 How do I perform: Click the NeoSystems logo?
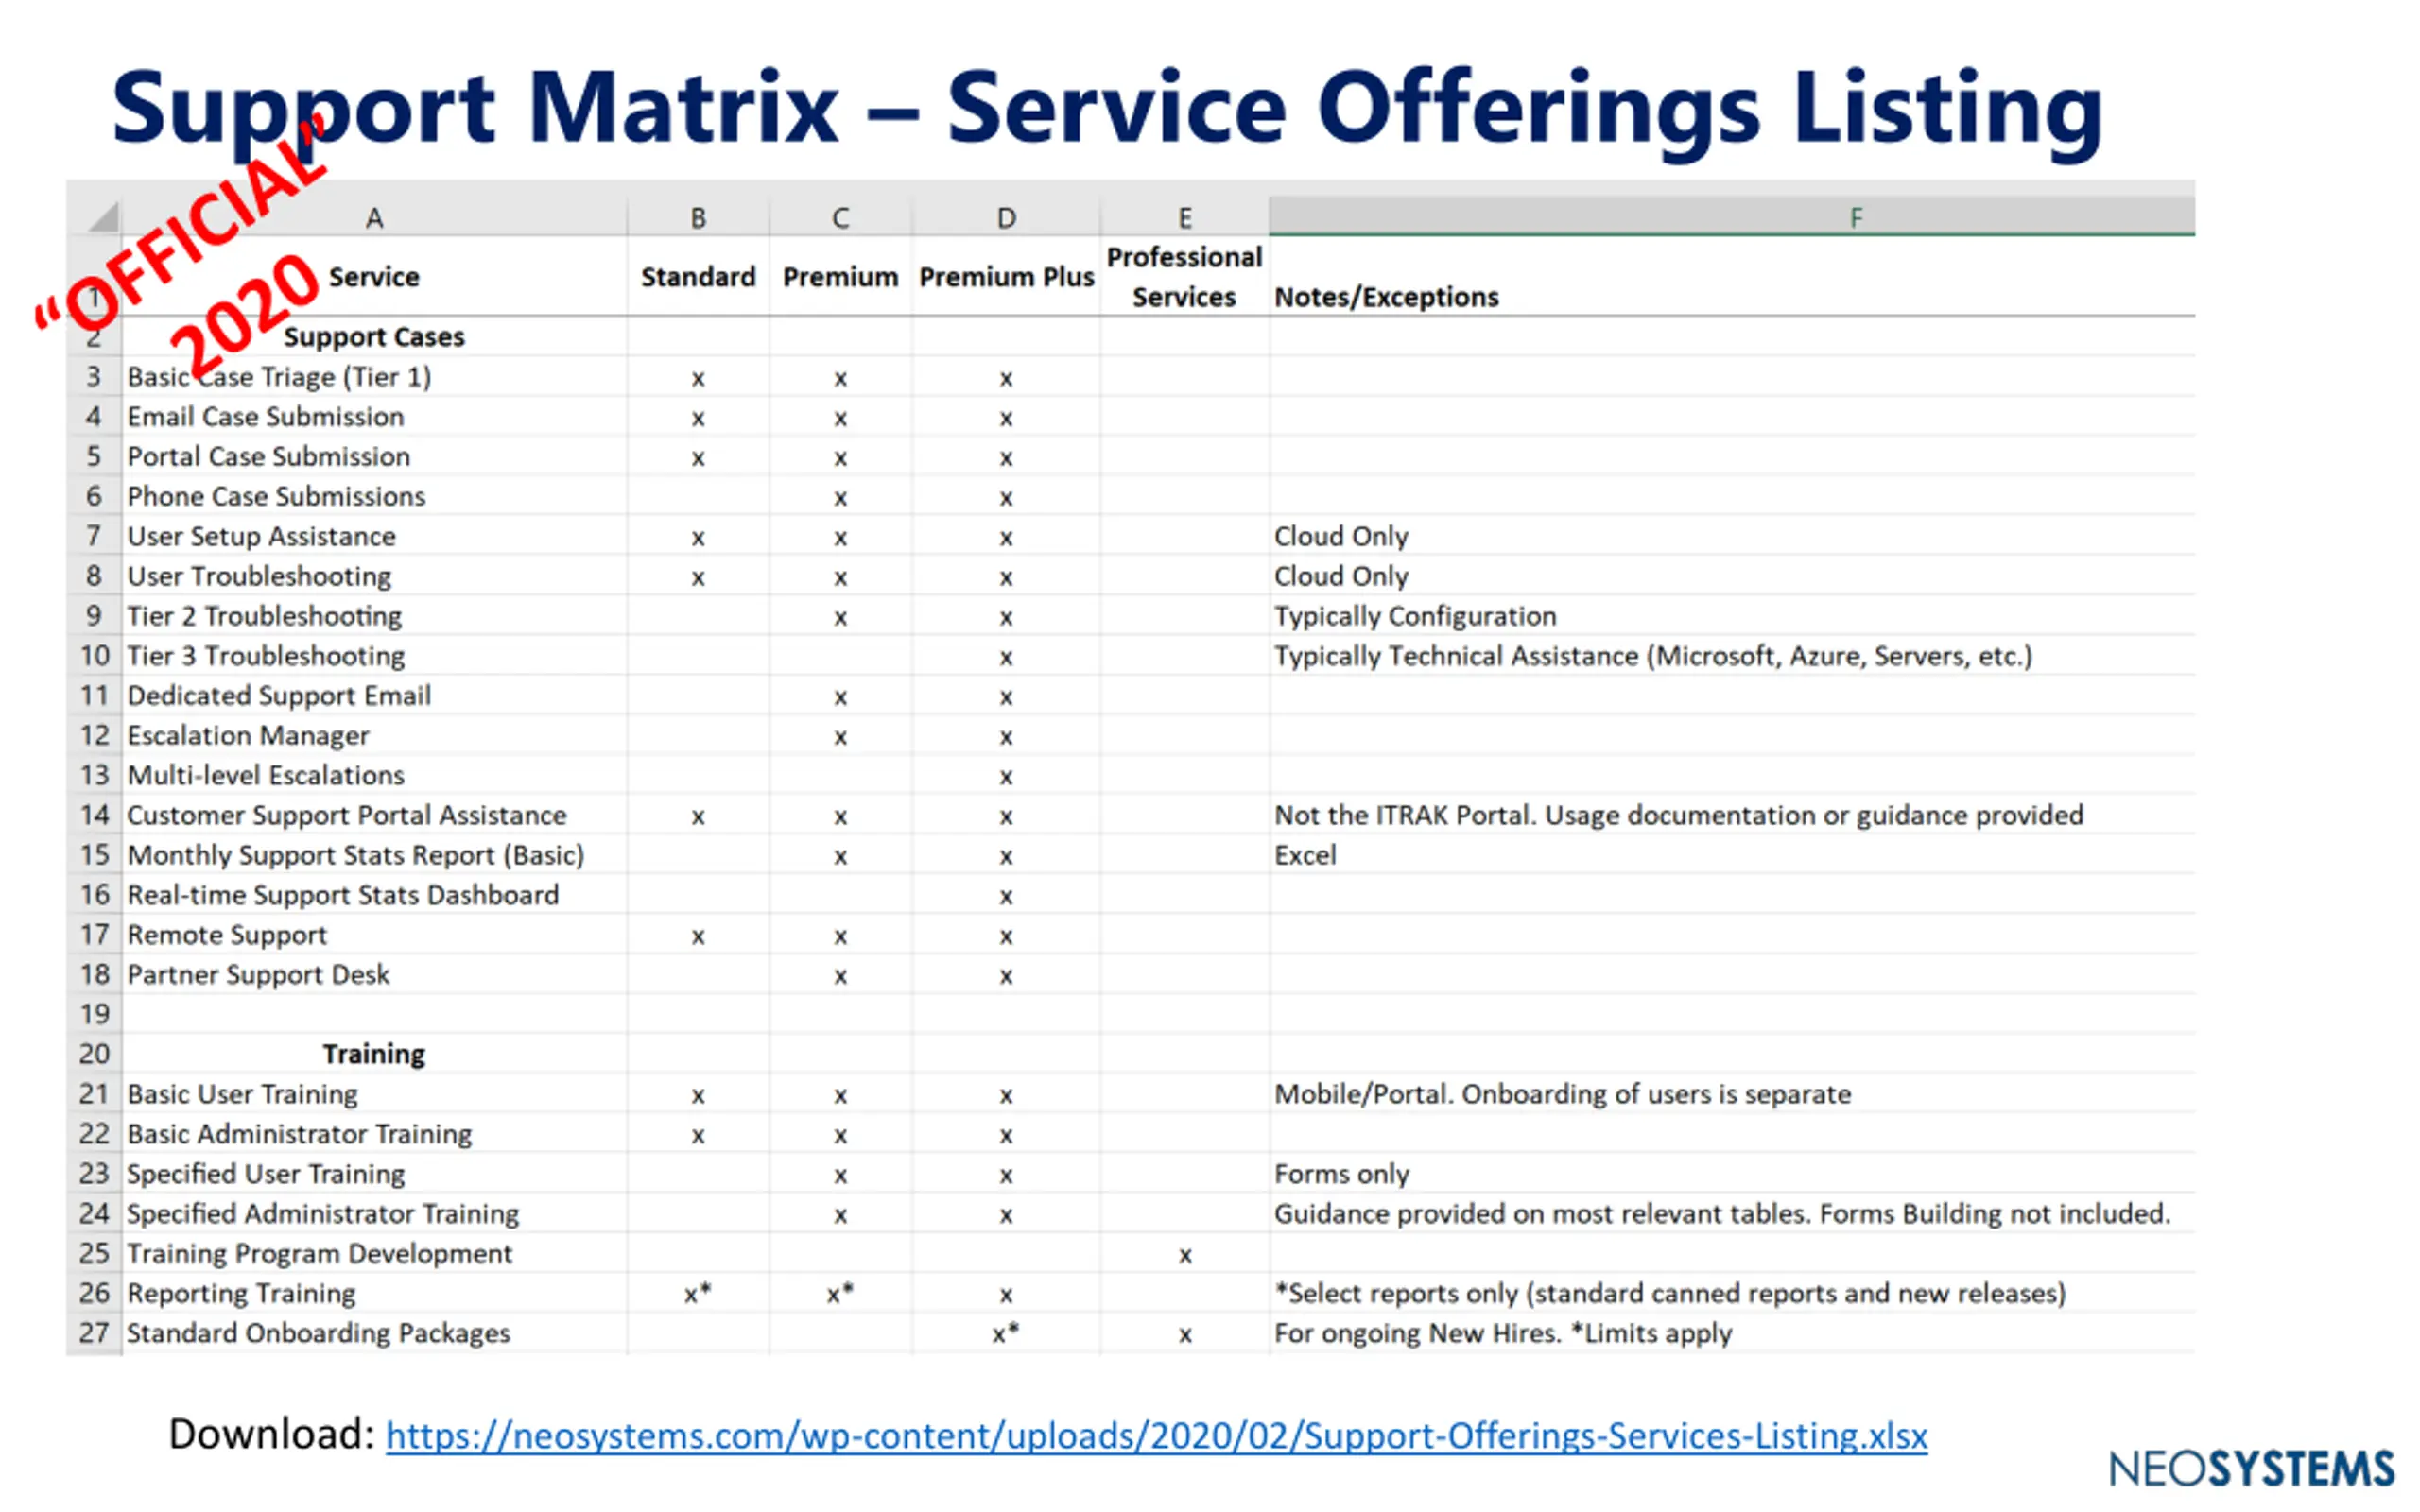[2251, 1469]
